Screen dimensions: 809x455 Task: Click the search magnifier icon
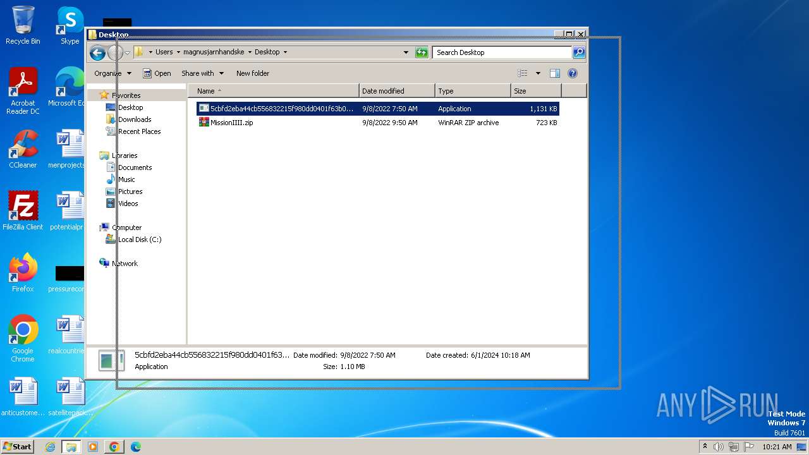click(x=579, y=52)
